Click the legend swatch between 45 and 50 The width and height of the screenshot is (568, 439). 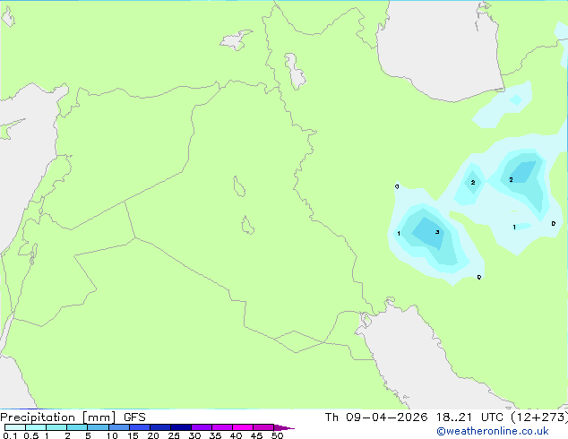tap(263, 427)
